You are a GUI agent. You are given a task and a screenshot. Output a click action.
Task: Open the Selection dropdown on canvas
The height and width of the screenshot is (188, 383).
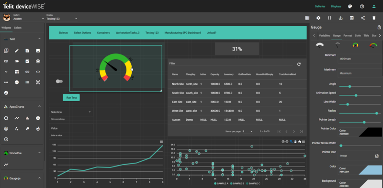point(71,112)
